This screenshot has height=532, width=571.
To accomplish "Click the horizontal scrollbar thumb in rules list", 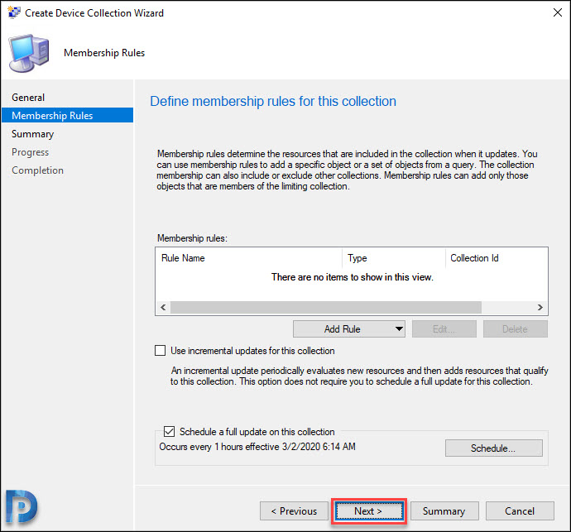I will (326, 307).
